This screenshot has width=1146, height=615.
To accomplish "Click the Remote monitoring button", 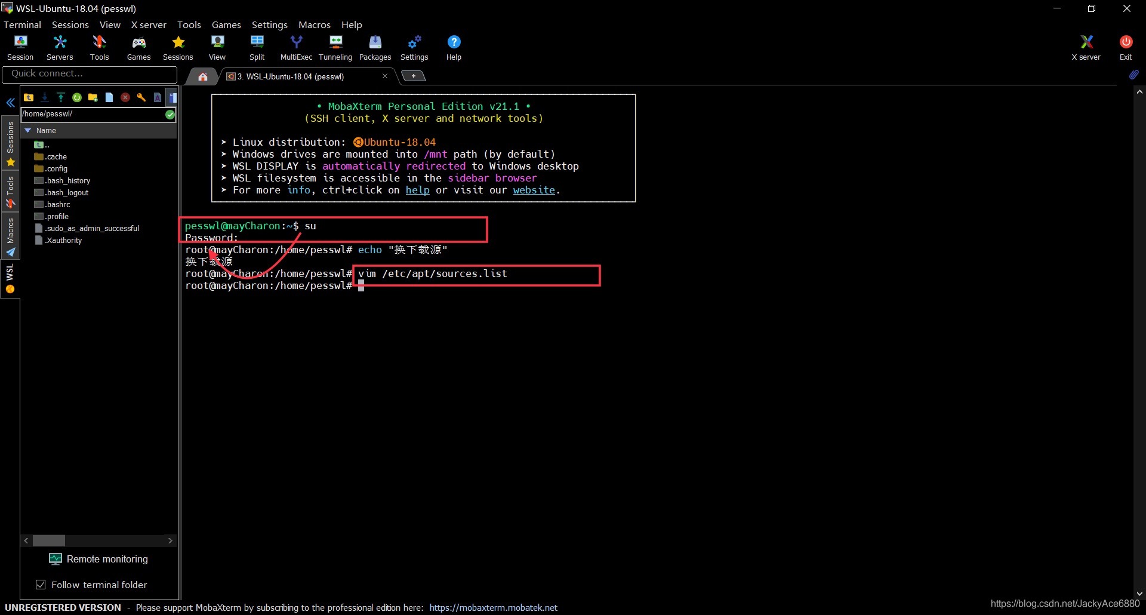I will pyautogui.click(x=99, y=559).
